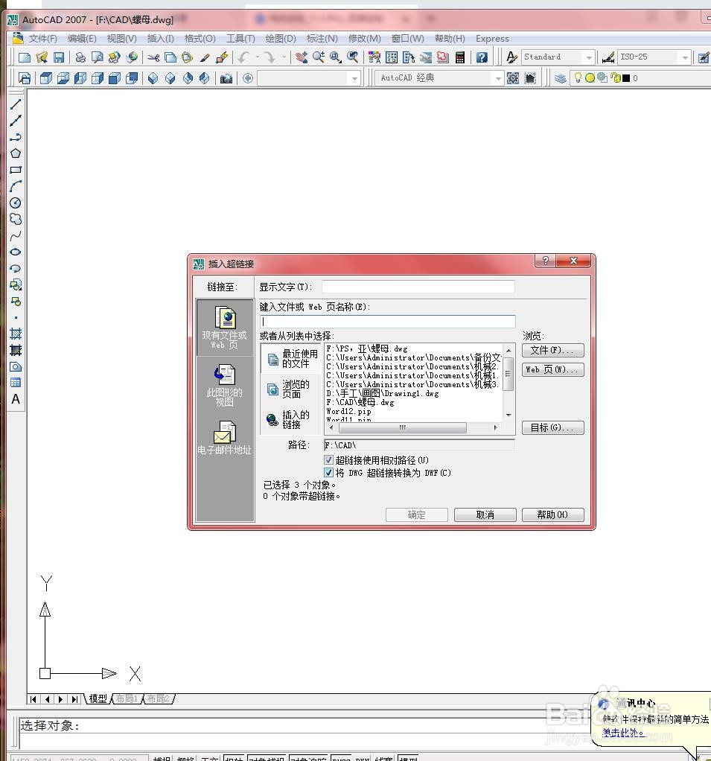Switch to the 模型 tab

(x=98, y=698)
